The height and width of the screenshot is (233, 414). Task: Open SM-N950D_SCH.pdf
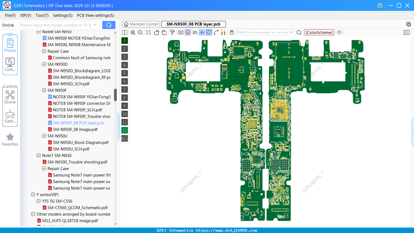[x=71, y=84]
